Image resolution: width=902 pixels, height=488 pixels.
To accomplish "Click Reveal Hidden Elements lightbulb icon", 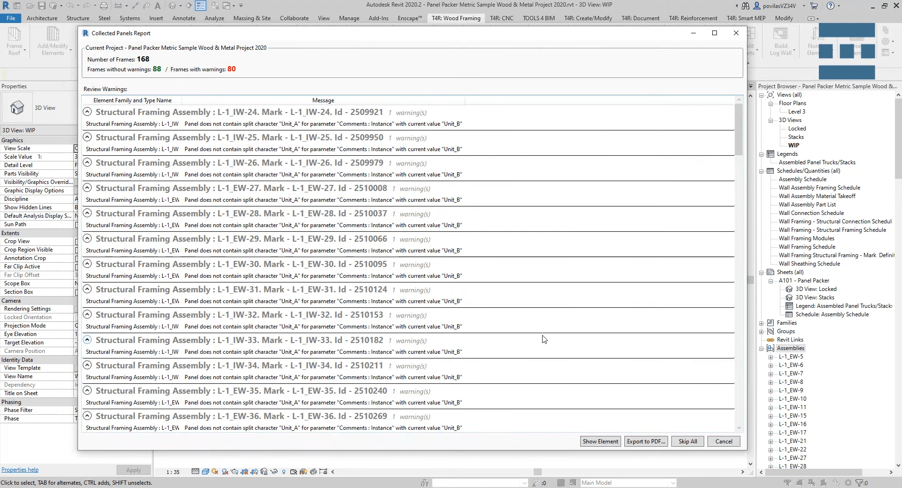I will (284, 472).
